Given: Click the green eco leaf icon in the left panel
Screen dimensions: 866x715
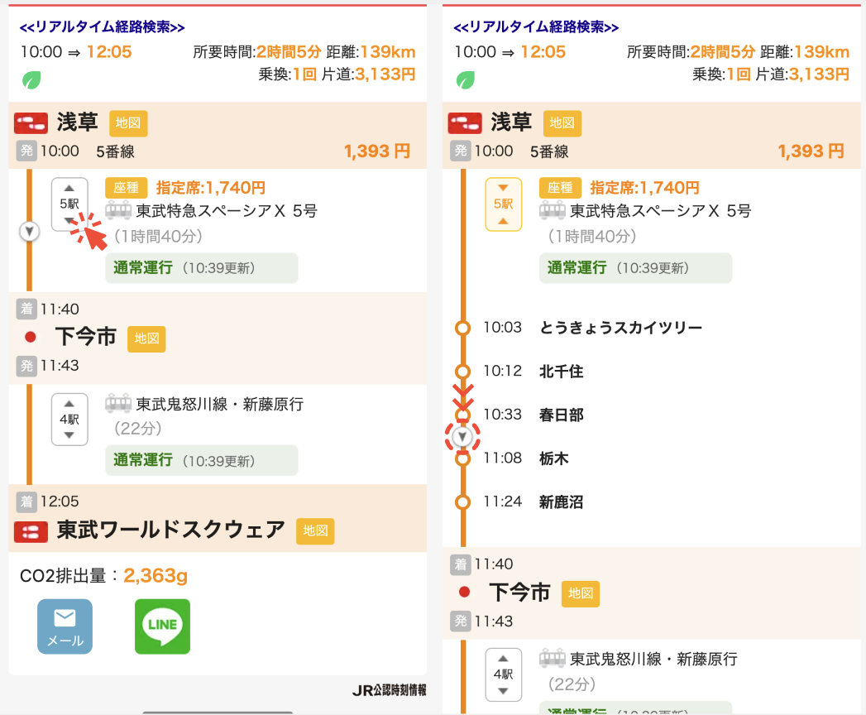Looking at the screenshot, I should (31, 80).
